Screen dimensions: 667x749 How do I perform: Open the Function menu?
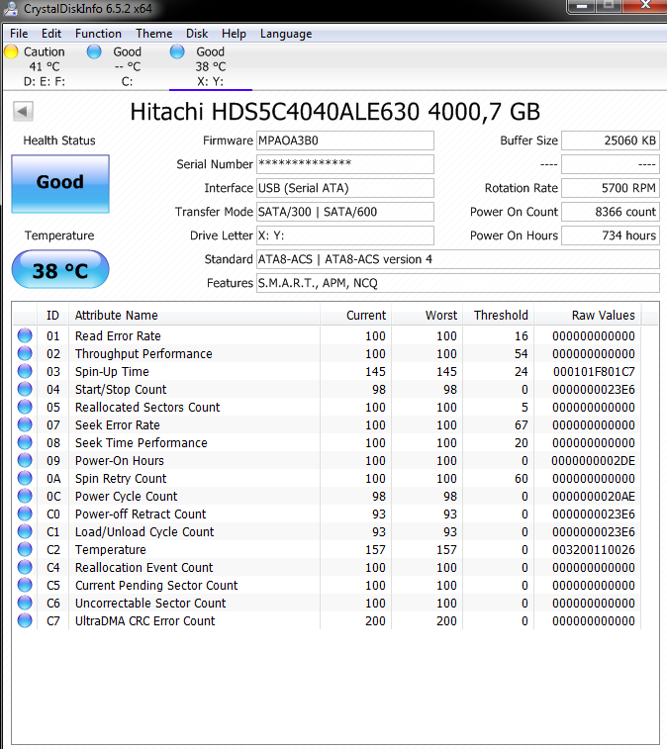pos(98,34)
